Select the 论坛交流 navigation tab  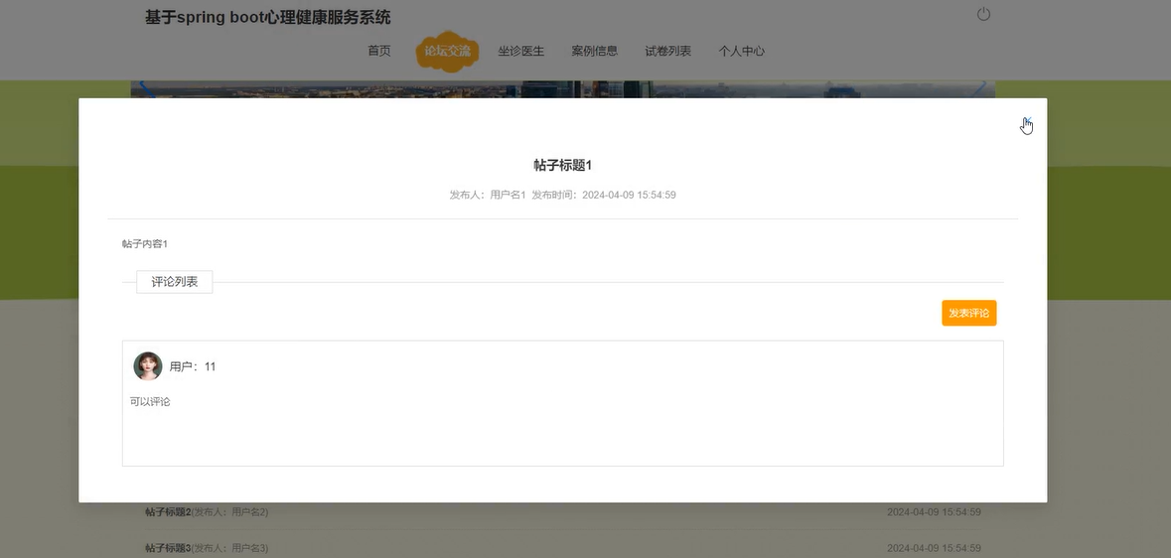[447, 51]
